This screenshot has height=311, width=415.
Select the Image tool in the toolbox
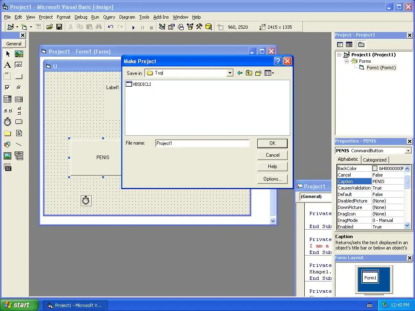point(8,156)
